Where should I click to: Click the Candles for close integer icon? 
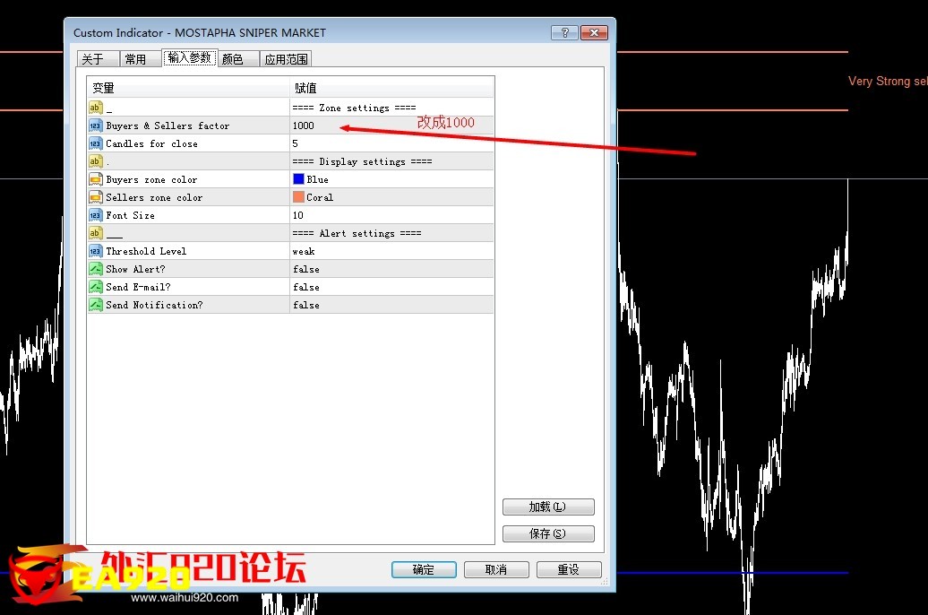coord(96,143)
